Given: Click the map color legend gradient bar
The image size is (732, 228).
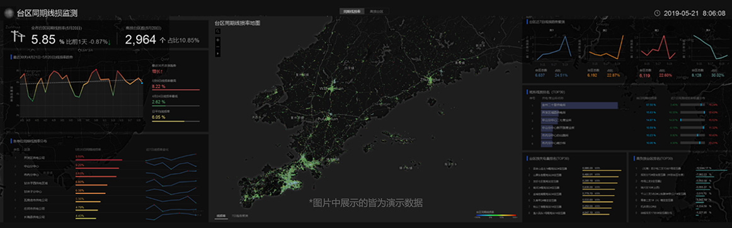Looking at the screenshot, I should [x=496, y=215].
